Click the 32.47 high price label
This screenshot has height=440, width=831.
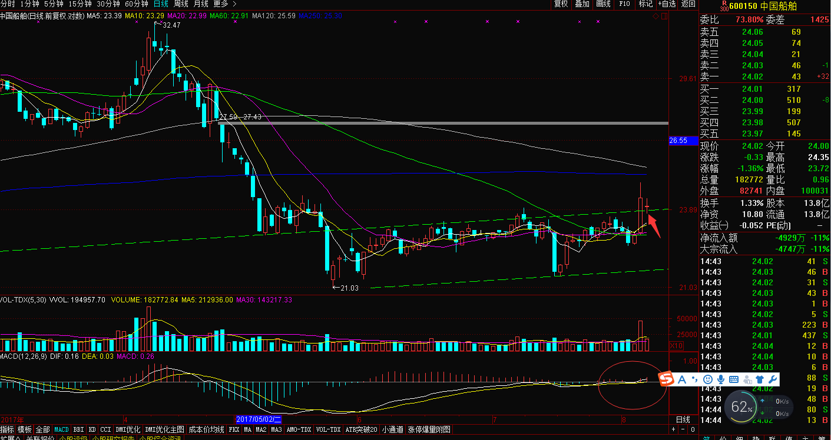point(171,25)
